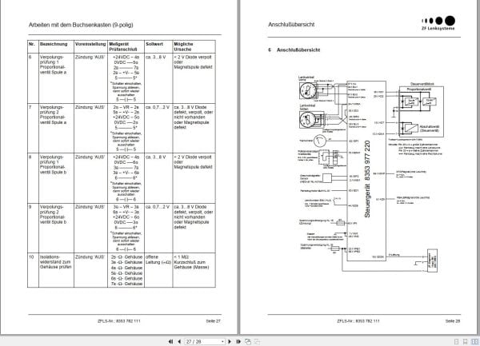Click 'ZFLS-Nr.: 8353 782 111' on the right page

pos(358,321)
